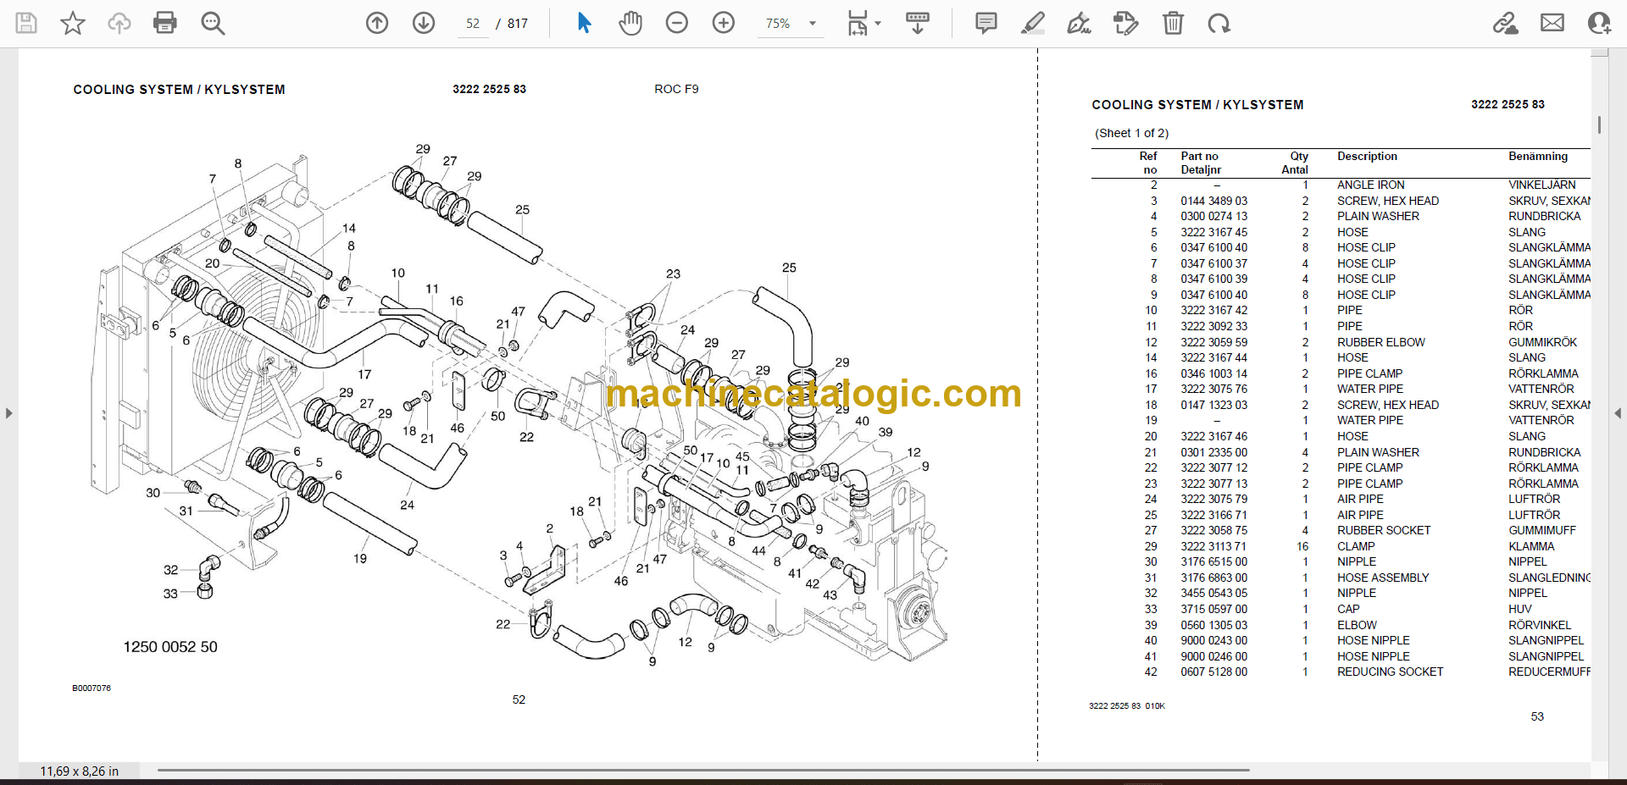Click part number 3222 3077 12

[1214, 467]
